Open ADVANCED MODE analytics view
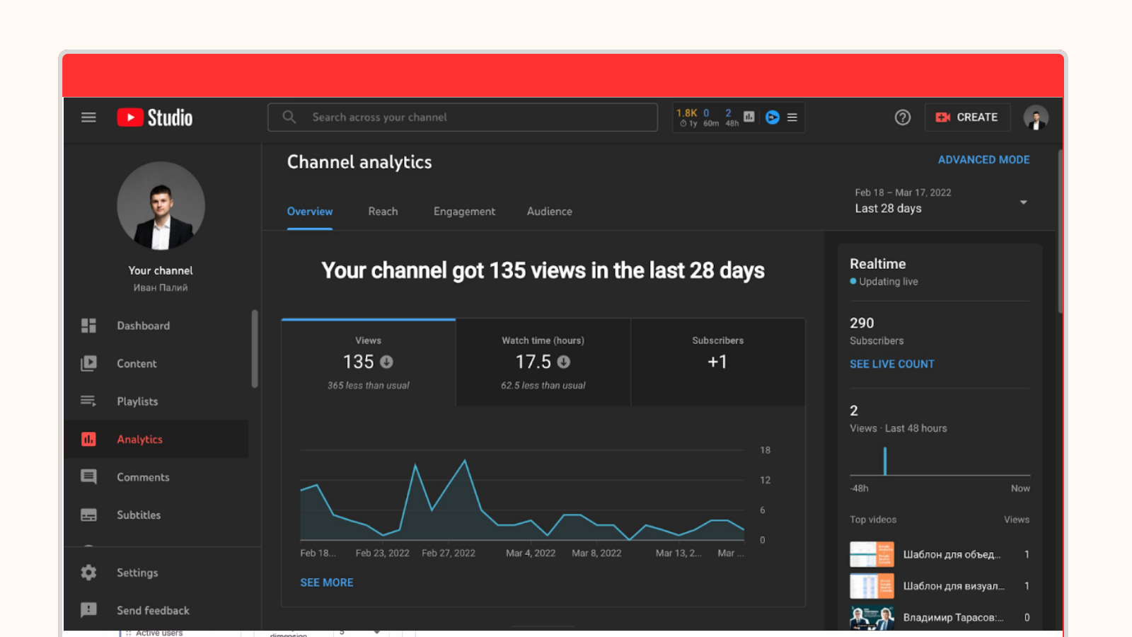Screen dimensions: 1132x637 tap(984, 159)
